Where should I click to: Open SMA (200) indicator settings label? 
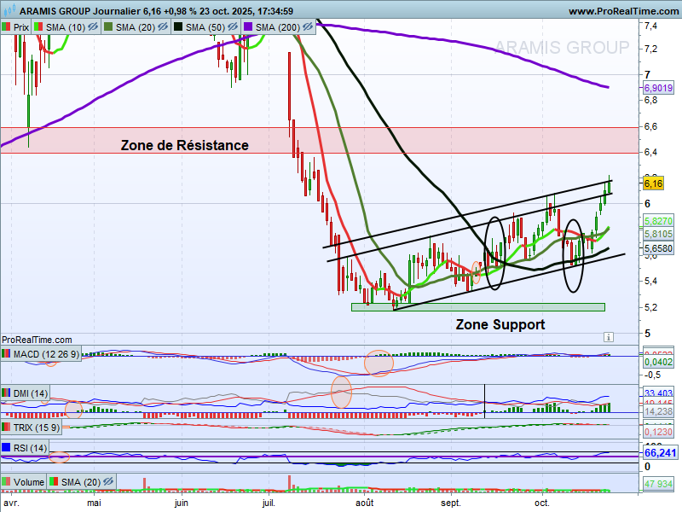coord(278,27)
